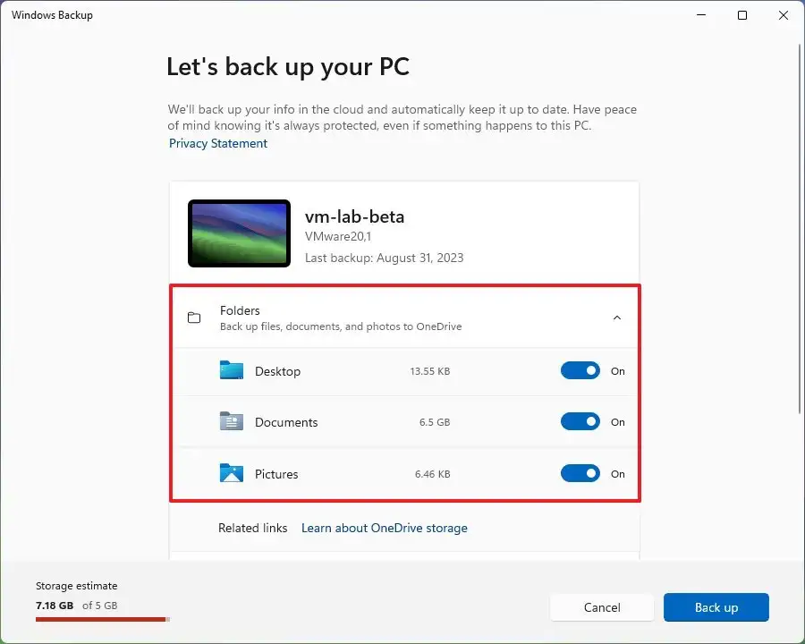Select the vm-lab-beta device name
The image size is (805, 644).
355,216
